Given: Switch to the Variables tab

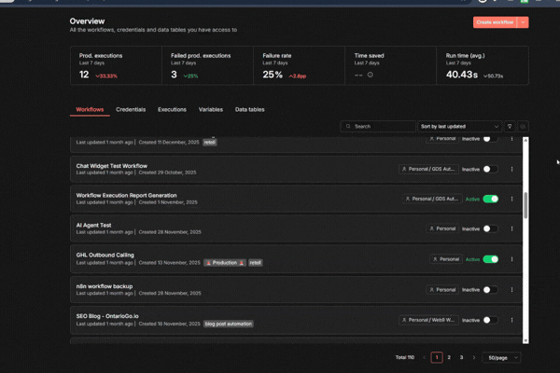Looking at the screenshot, I should tap(211, 110).
